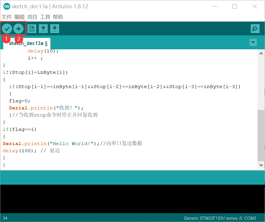Click the editor scrollbar up arrow
This screenshot has width=265, height=222.
(x=261, y=54)
